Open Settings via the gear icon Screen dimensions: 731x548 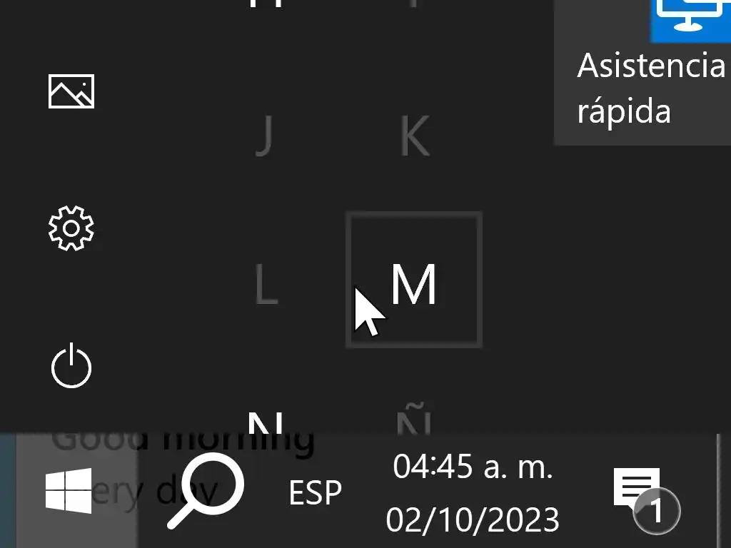[x=71, y=228]
